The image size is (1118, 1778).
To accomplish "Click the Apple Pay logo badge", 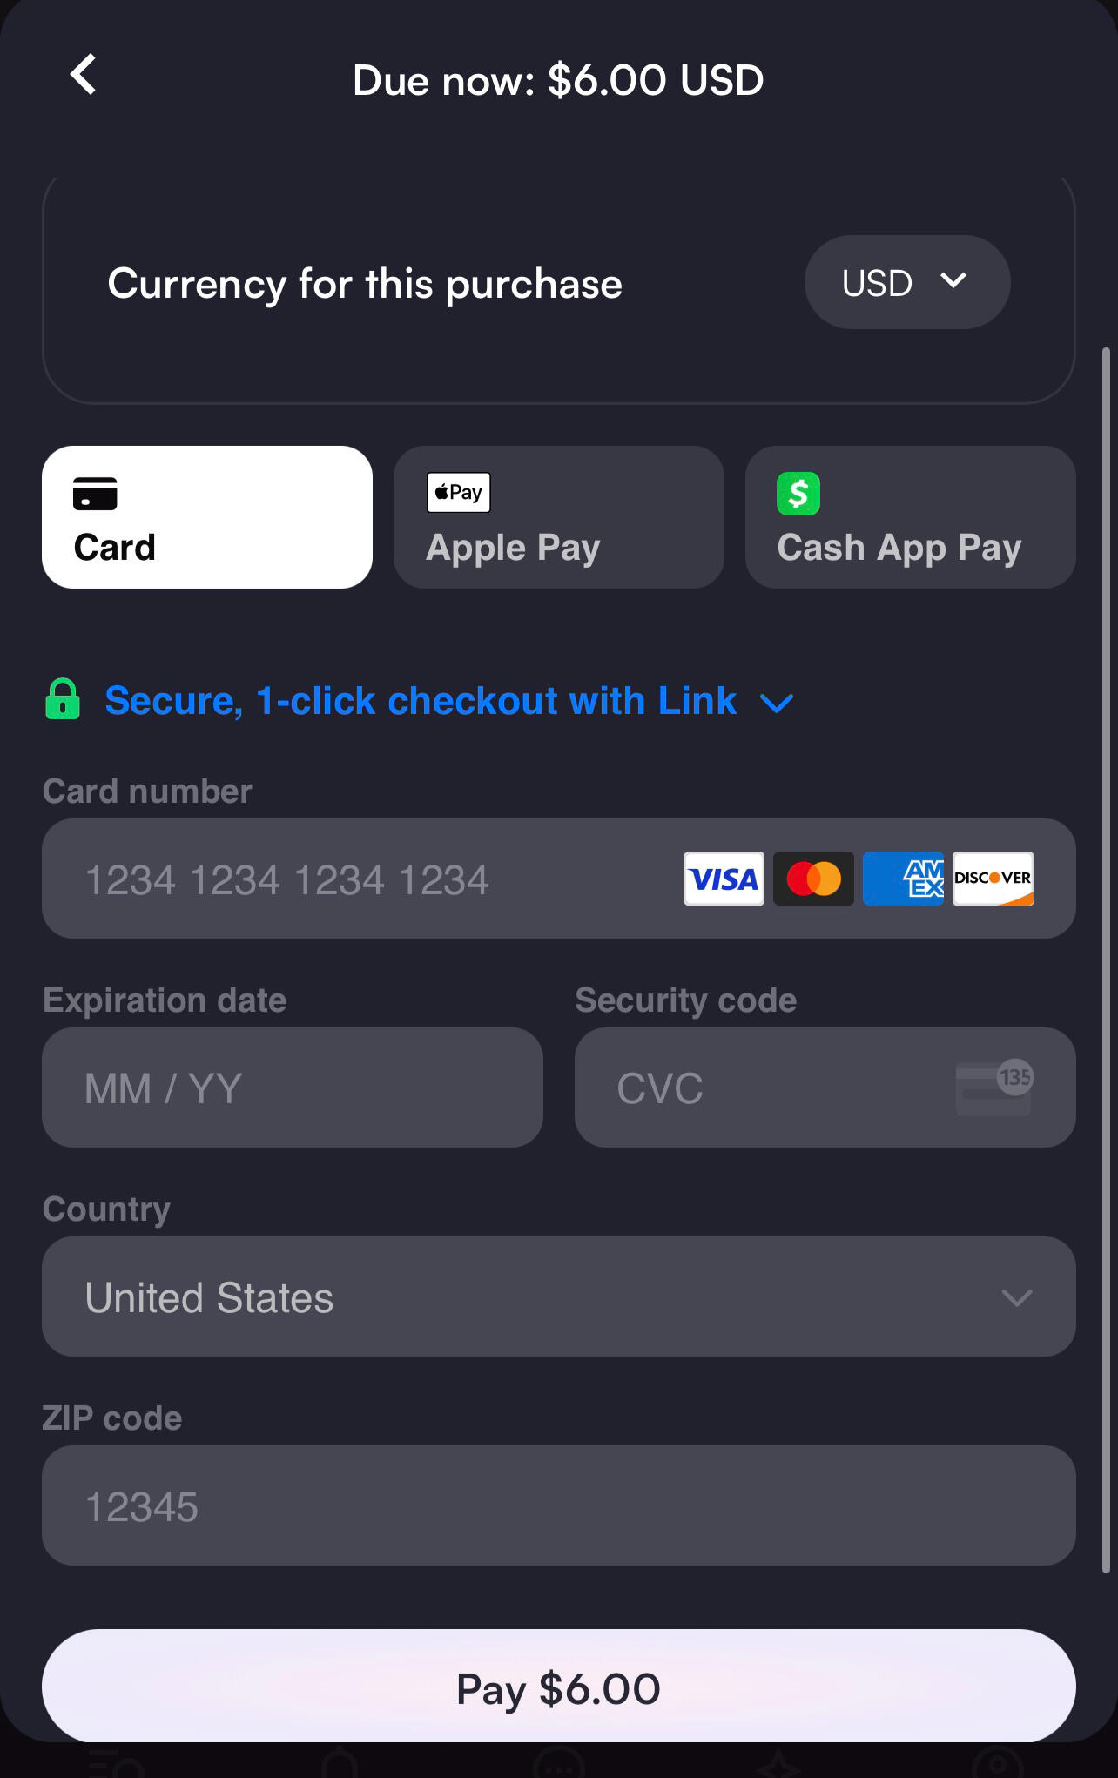I will pos(459,493).
